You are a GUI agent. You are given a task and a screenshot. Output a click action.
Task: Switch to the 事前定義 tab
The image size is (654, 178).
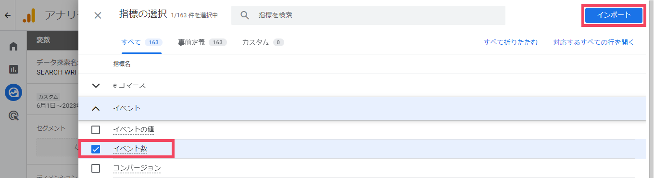(x=202, y=42)
